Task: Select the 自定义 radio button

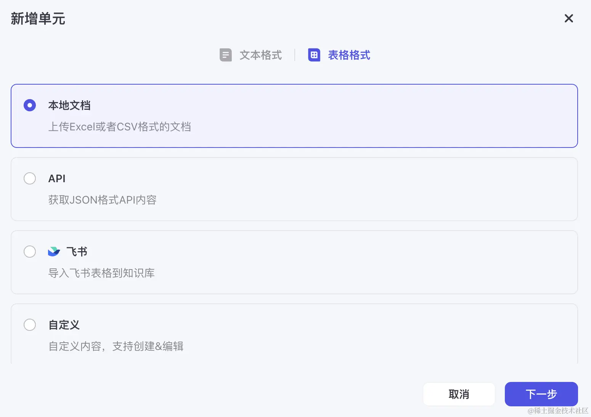Action: (x=30, y=325)
